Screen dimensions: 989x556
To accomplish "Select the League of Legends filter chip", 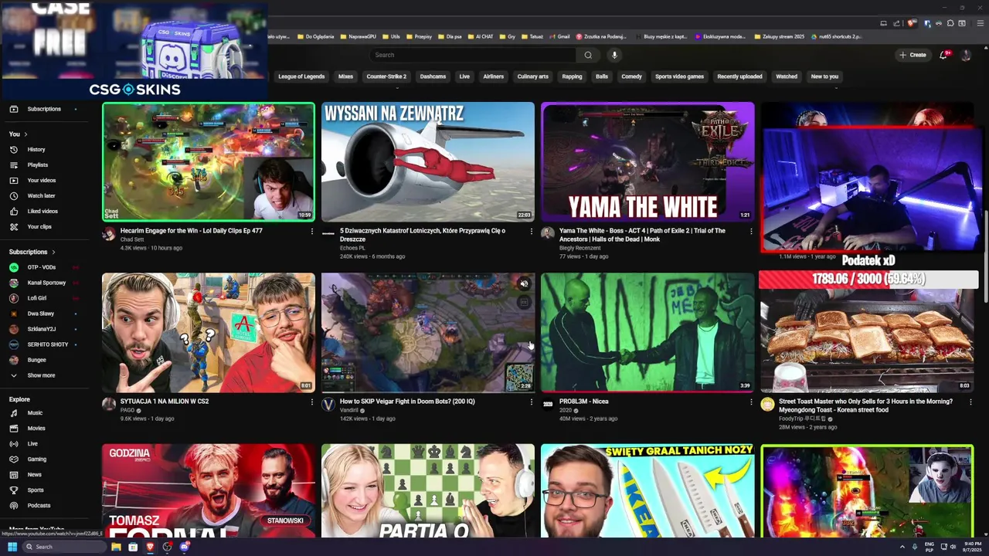I will click(x=301, y=76).
